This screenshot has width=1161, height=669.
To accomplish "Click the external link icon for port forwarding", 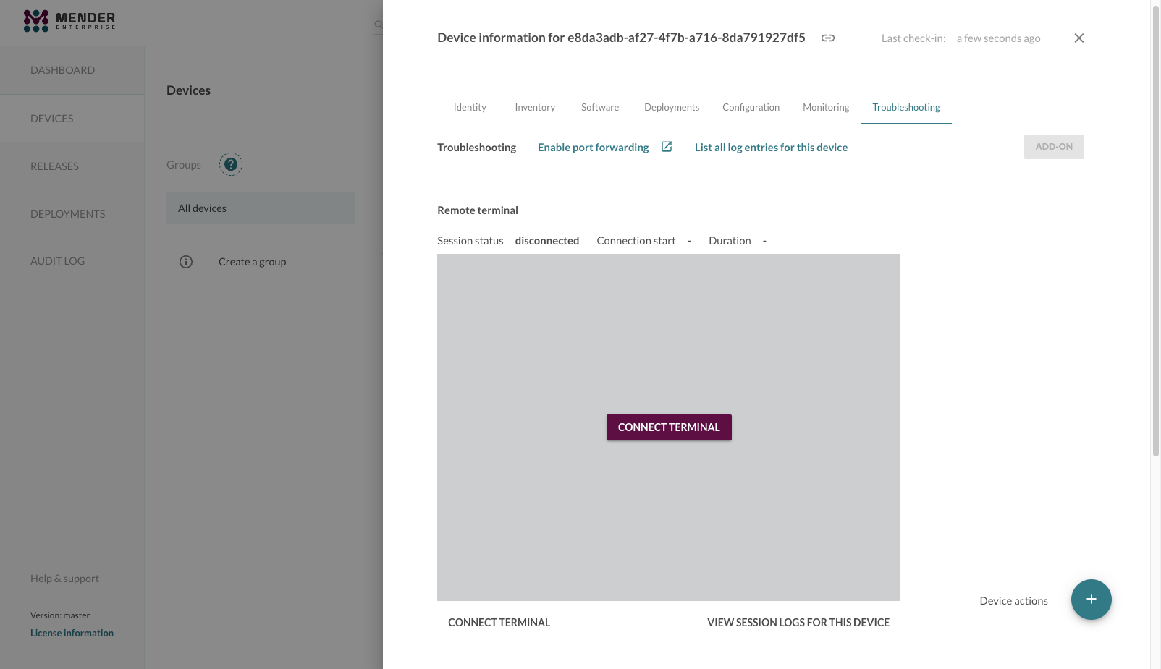I will point(667,147).
